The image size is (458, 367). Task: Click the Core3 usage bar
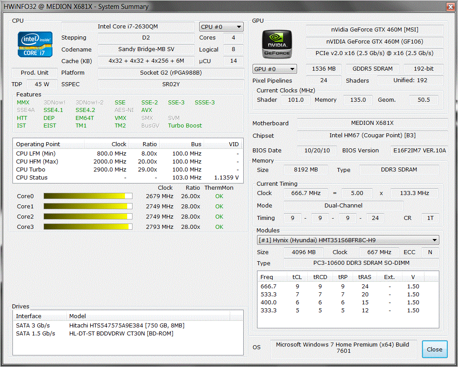[88, 227]
